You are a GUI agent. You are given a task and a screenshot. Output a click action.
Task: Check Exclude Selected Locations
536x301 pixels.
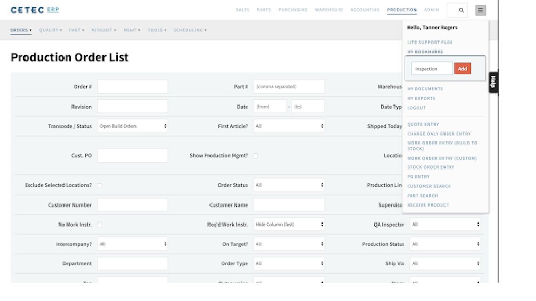click(100, 185)
